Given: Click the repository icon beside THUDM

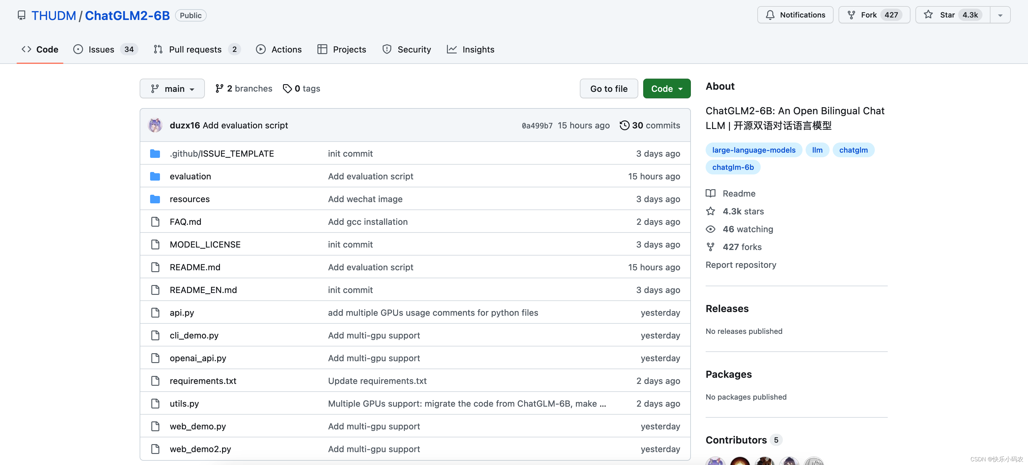Looking at the screenshot, I should click(22, 16).
